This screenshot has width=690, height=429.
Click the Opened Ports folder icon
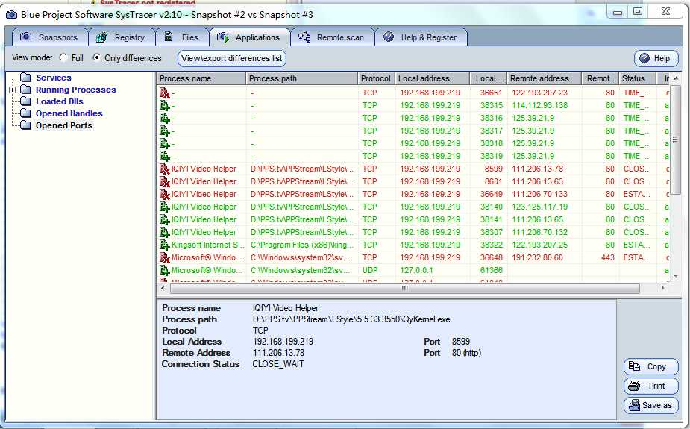pos(26,125)
